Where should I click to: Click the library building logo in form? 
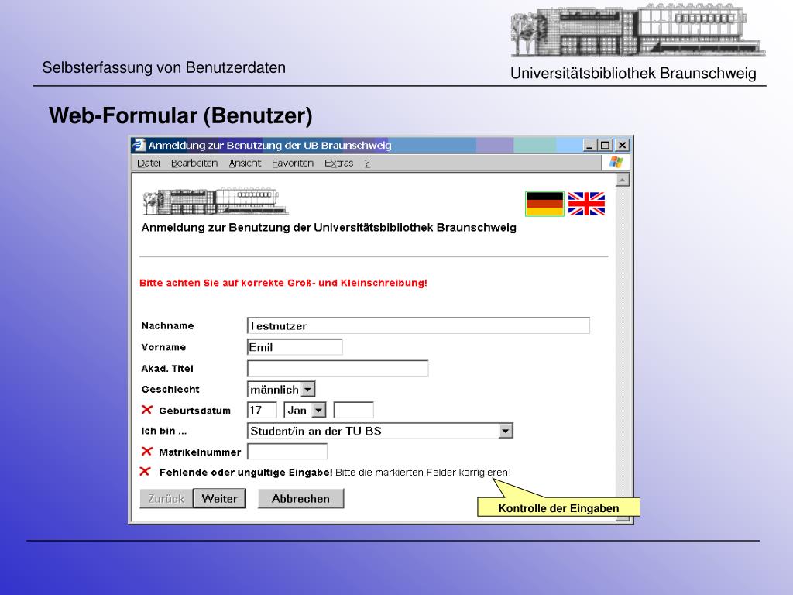click(215, 202)
